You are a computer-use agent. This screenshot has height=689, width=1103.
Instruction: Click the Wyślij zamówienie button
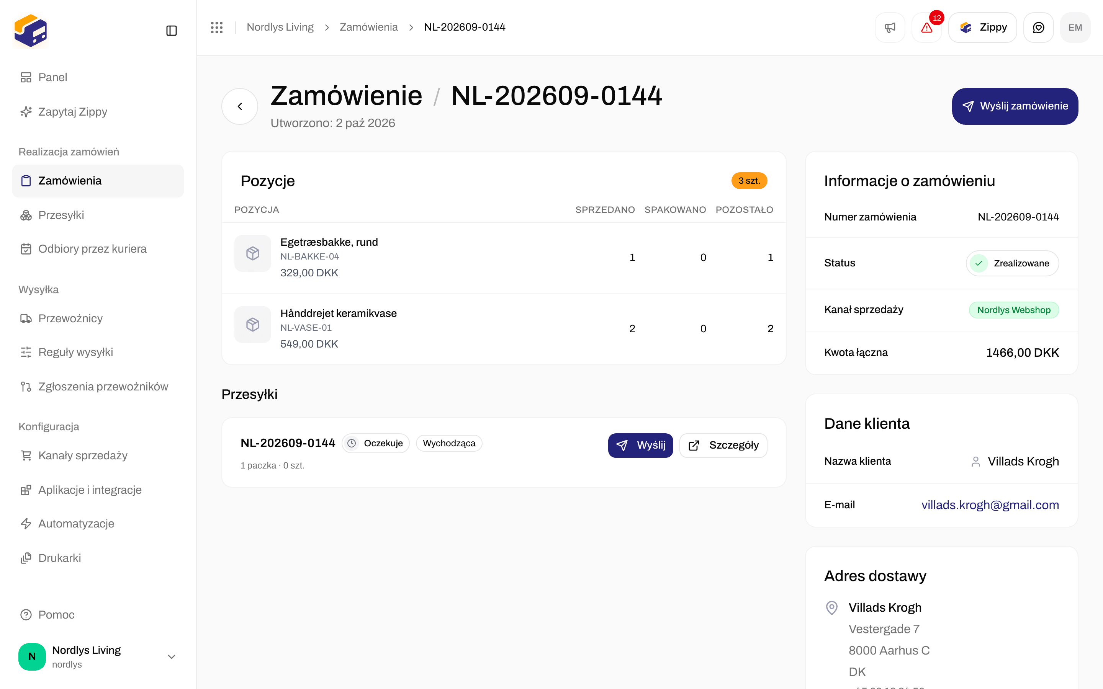click(1015, 106)
